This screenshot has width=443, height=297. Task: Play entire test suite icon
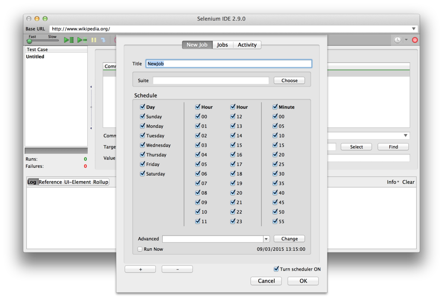point(69,40)
